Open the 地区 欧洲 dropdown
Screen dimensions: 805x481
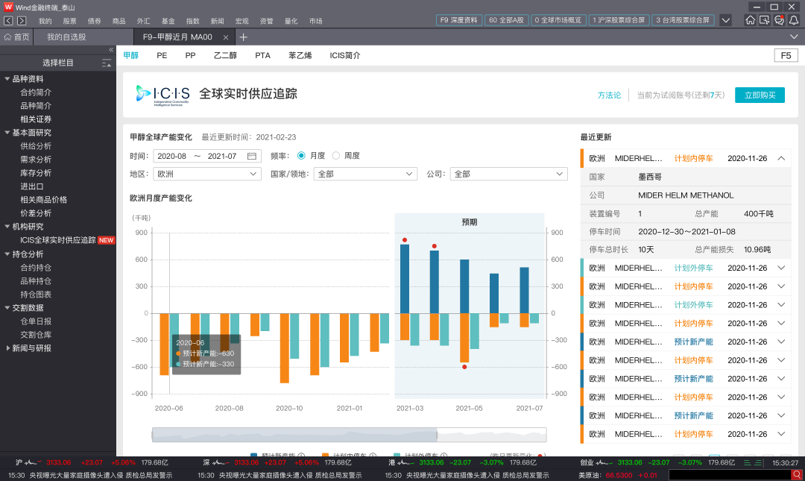(207, 174)
